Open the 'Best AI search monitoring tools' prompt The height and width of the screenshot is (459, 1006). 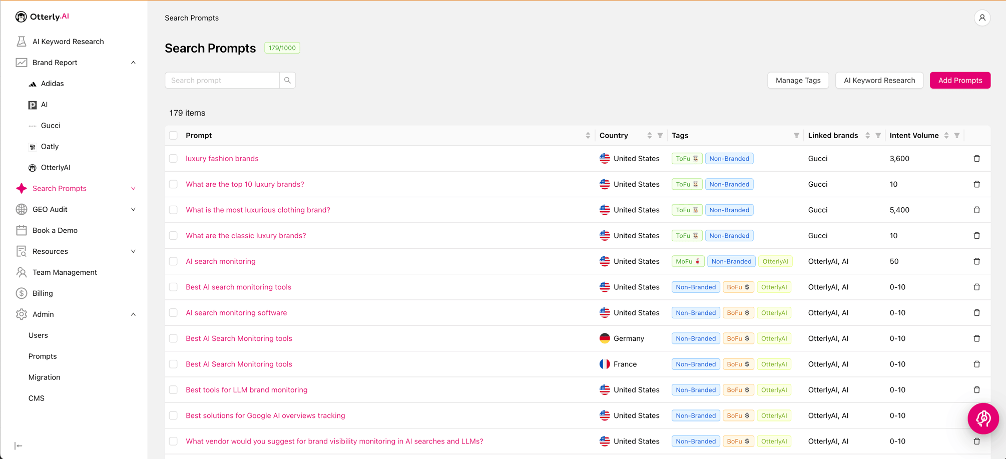[238, 287]
